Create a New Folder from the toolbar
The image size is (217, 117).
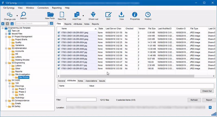(50, 15)
